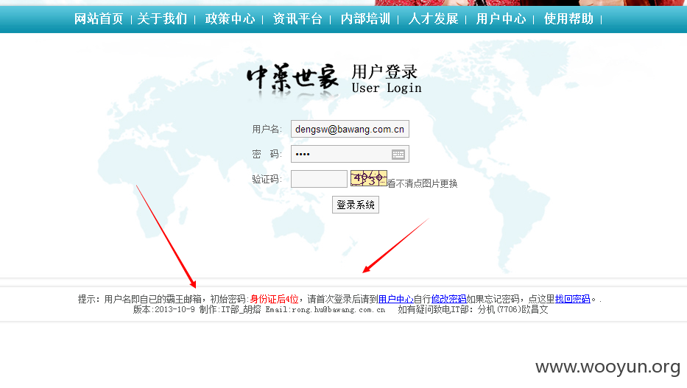Open the 关于我们 navigation item
The width and height of the screenshot is (687, 388).
(x=162, y=19)
